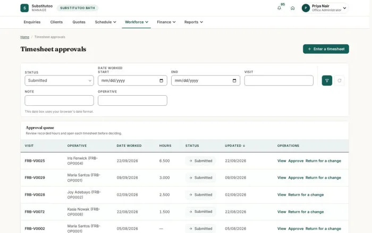
Task: Sort by the Updated column header
Action: pyautogui.click(x=235, y=146)
